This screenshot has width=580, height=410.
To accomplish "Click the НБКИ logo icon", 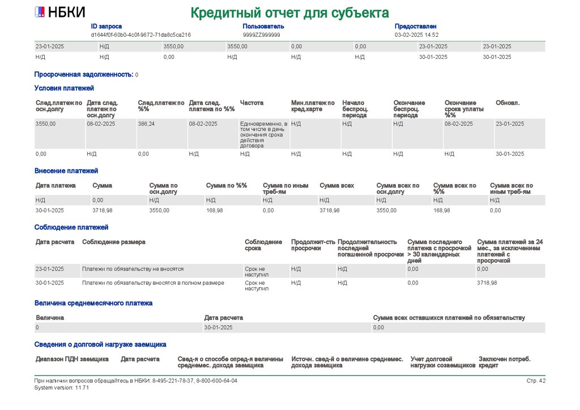I will pyautogui.click(x=40, y=12).
